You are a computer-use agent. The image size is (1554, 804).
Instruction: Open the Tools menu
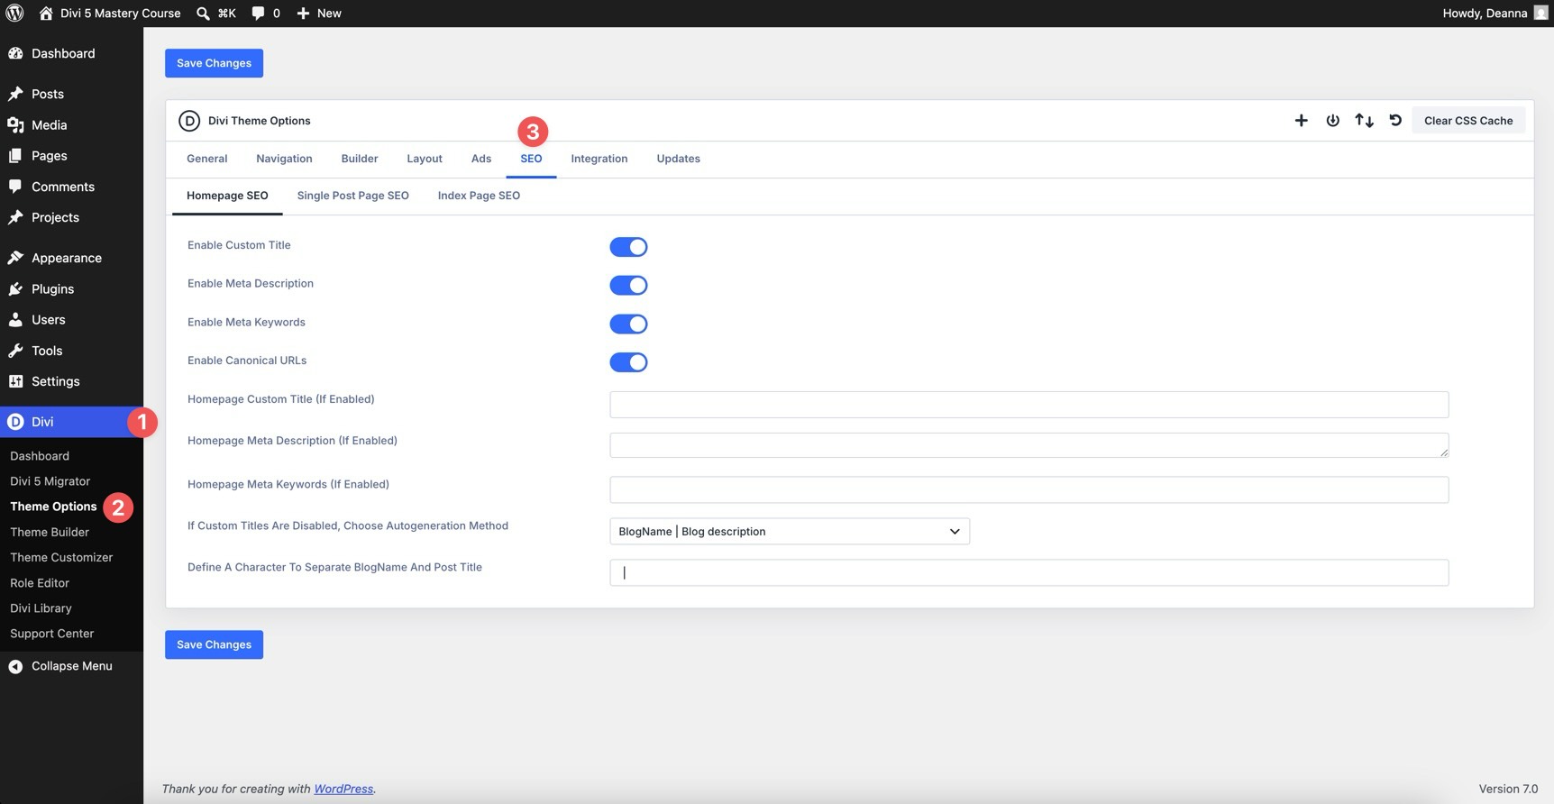point(71,351)
